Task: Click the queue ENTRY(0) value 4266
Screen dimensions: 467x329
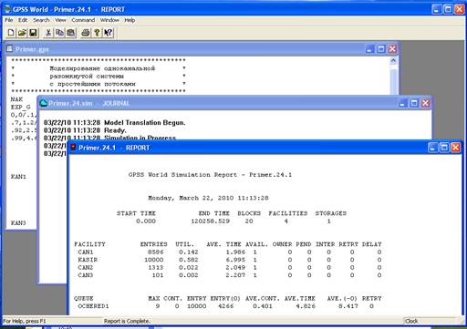Action: (226, 306)
